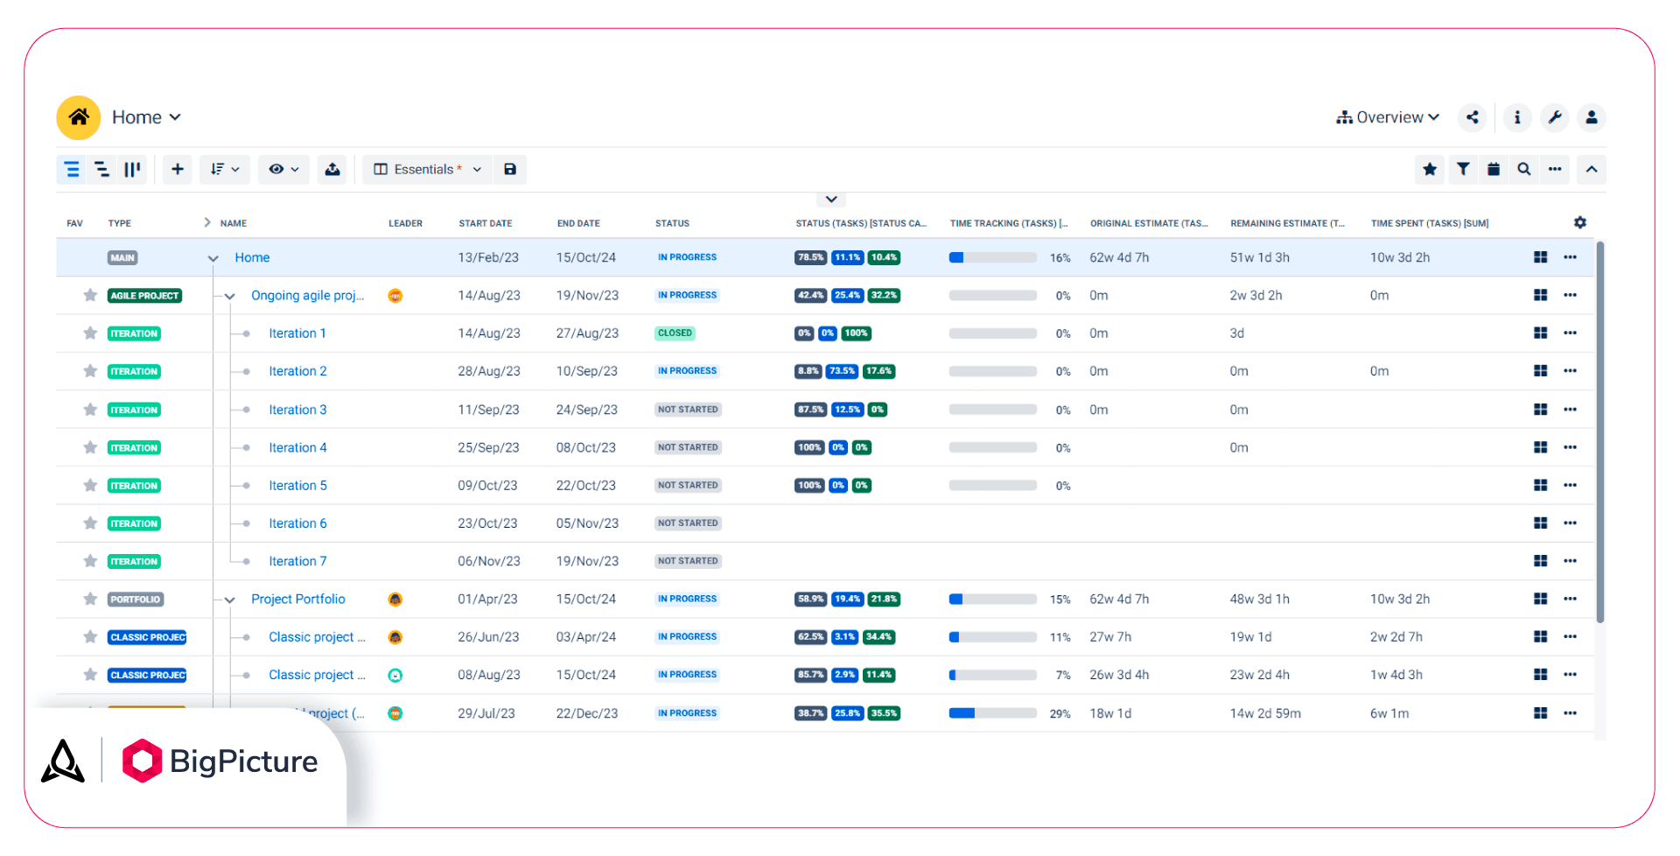
Task: Click the down chevron above the table
Action: point(831,200)
